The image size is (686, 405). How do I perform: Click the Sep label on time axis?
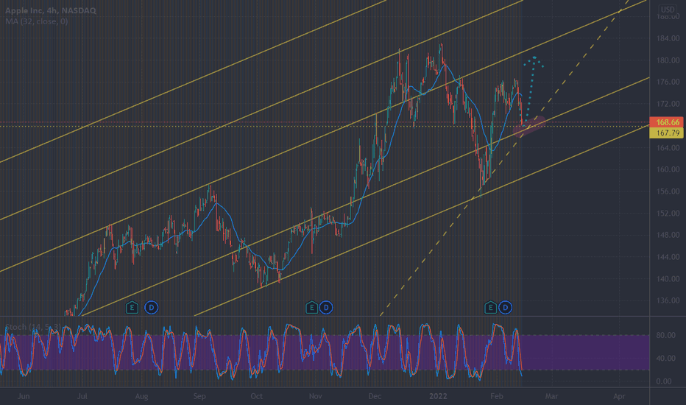point(199,396)
